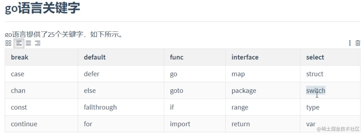Open the table's three-dot more menu
364x136 pixels.
(350, 43)
